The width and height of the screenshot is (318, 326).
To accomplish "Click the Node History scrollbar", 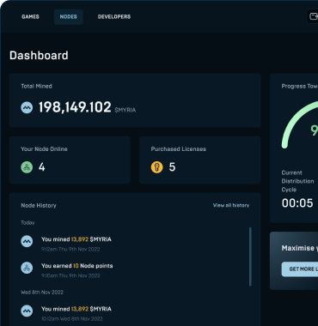I will coord(250,257).
